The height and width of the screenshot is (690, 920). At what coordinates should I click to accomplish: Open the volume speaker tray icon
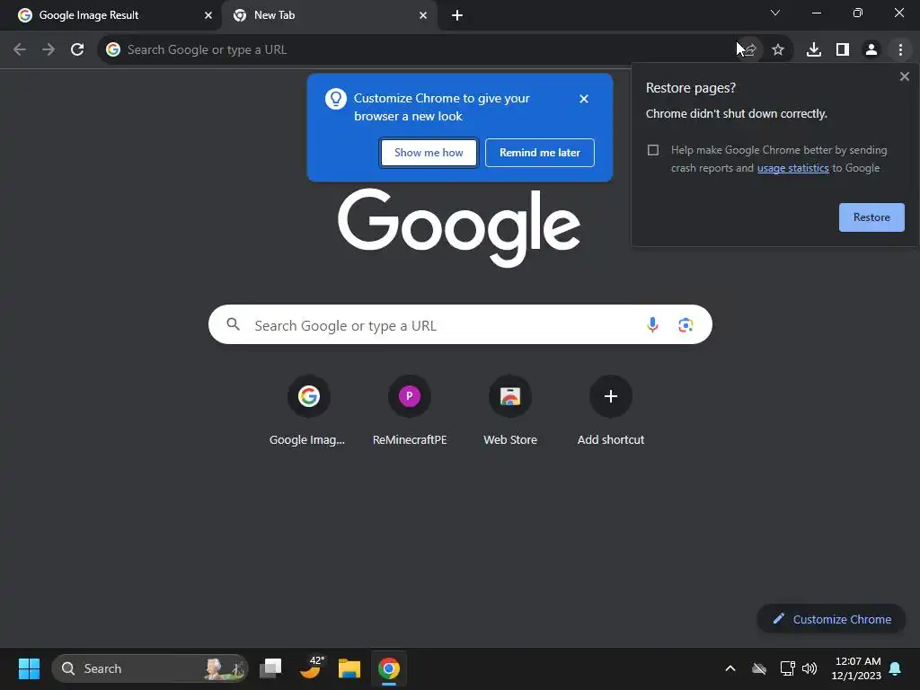[x=809, y=668]
